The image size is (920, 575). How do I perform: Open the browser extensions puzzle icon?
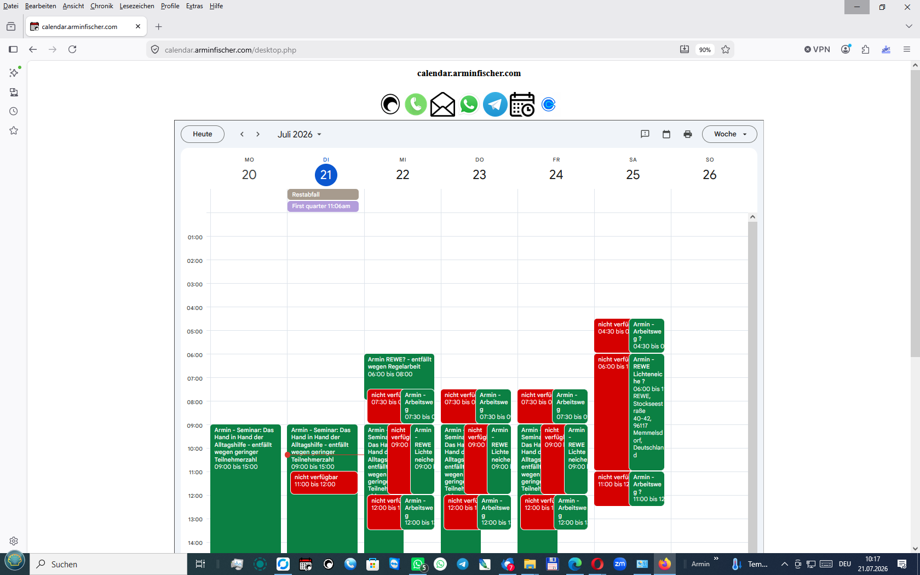tap(865, 49)
